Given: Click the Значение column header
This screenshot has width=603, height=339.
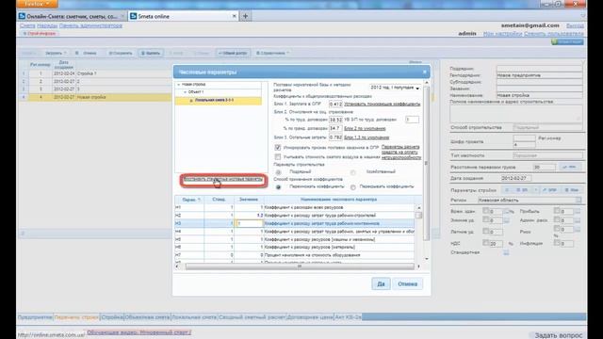Looking at the screenshot, I should point(249,200).
